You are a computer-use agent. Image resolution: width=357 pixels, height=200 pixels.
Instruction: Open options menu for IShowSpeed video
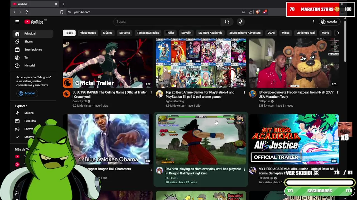(337, 92)
